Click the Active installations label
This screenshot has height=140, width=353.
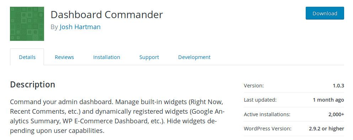click(x=267, y=114)
